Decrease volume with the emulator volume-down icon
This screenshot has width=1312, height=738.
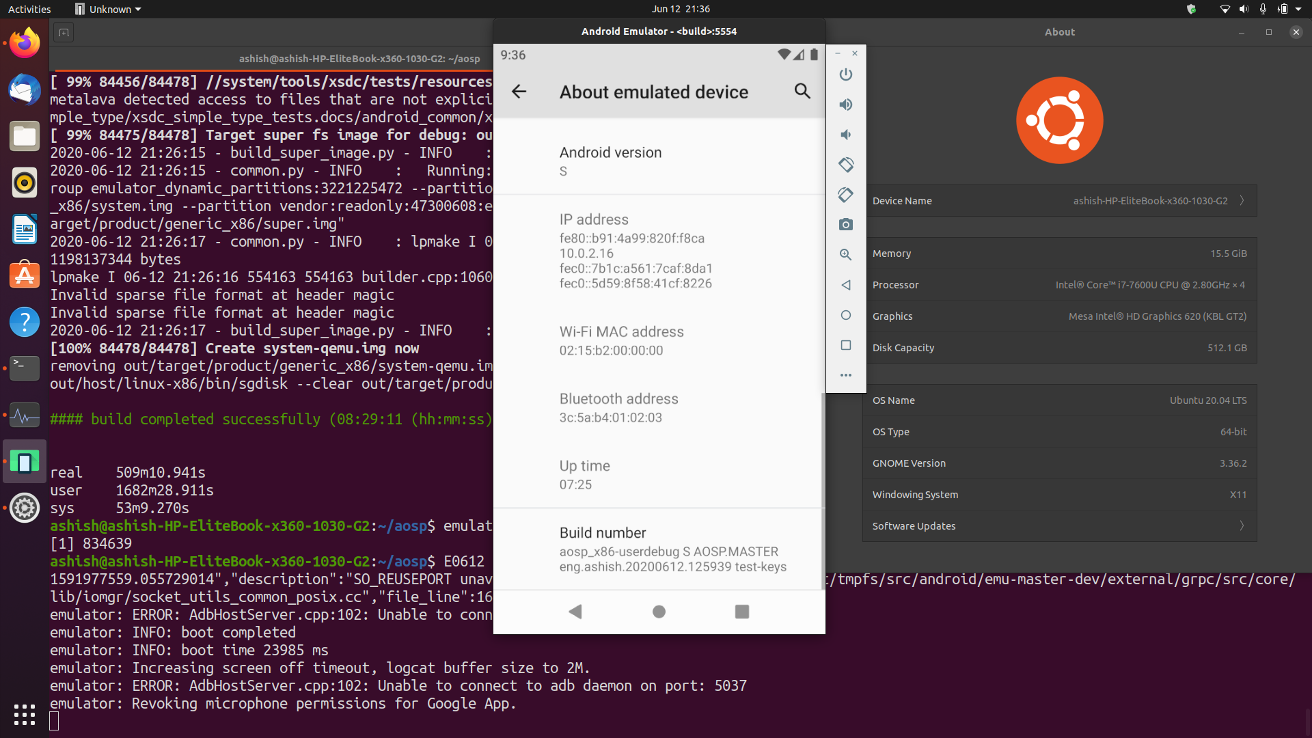846,135
